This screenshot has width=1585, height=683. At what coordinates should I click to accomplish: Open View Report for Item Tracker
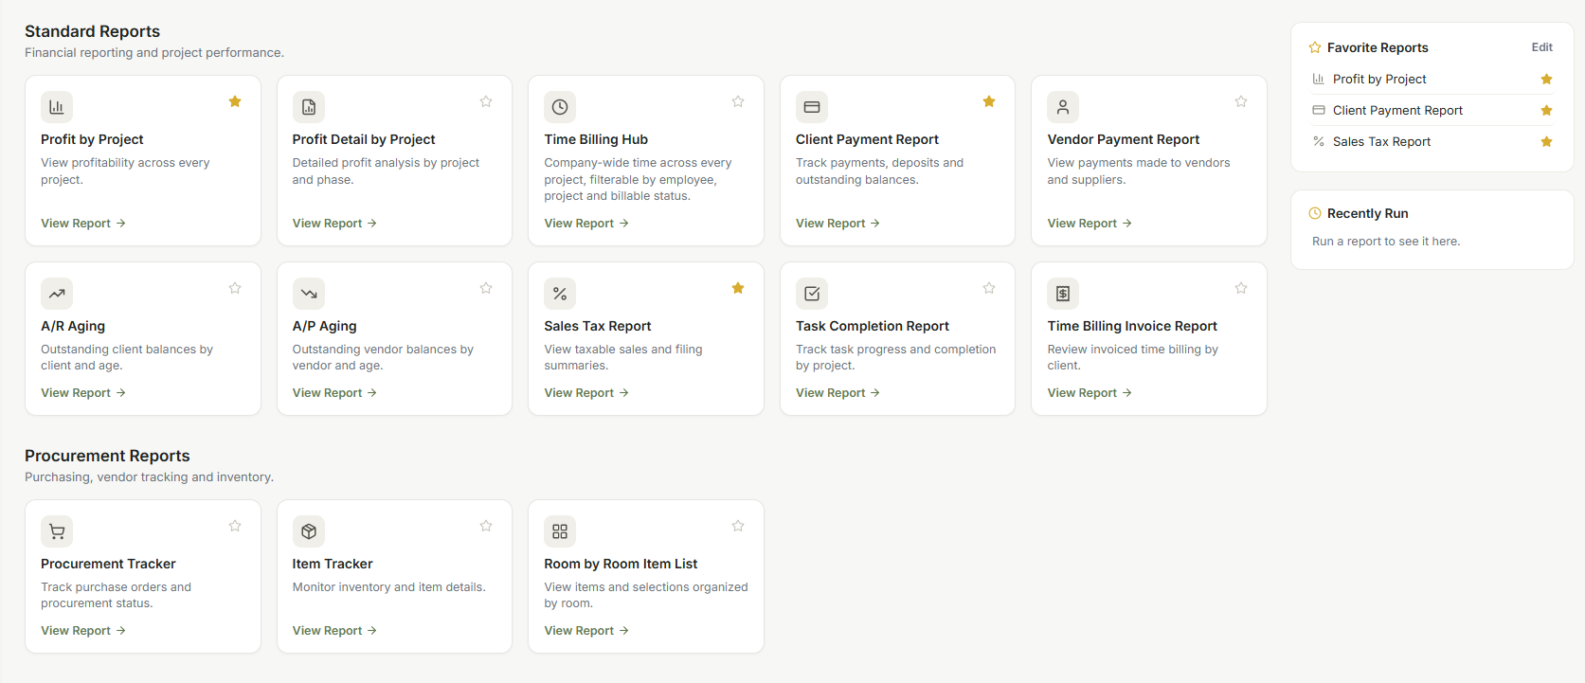335,631
